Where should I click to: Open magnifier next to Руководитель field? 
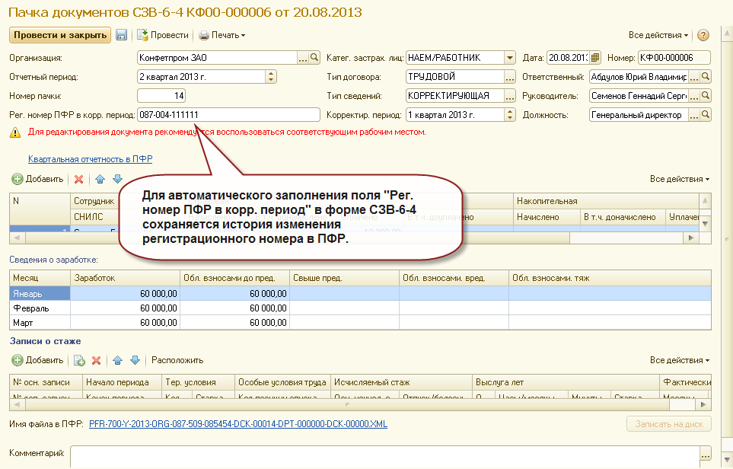tap(706, 96)
